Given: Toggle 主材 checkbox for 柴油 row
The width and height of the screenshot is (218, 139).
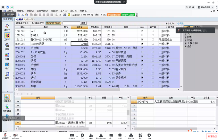Looking at the screenshot, I should tap(142, 86).
